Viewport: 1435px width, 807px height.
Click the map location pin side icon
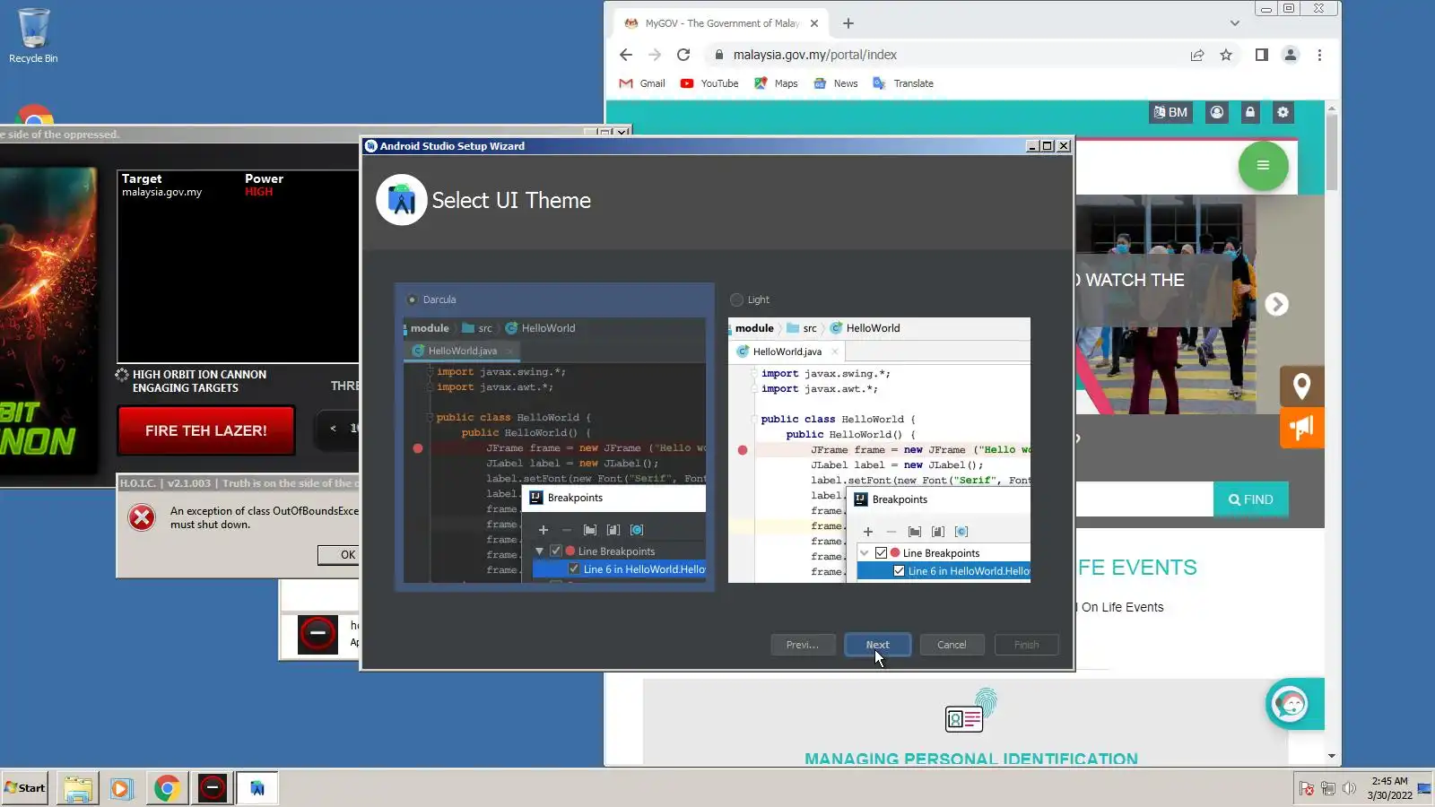pos(1301,386)
